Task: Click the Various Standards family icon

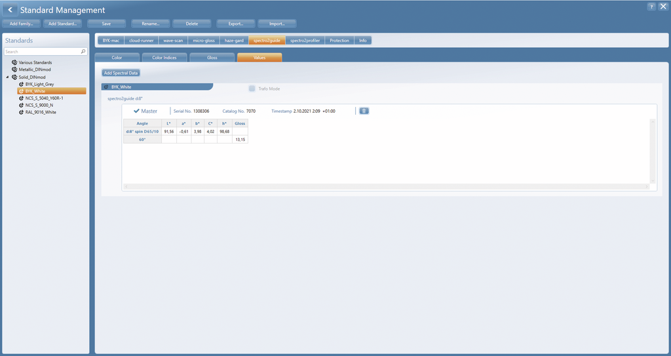Action: click(14, 62)
